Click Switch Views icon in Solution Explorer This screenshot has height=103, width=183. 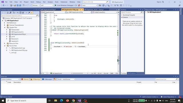point(10,13)
